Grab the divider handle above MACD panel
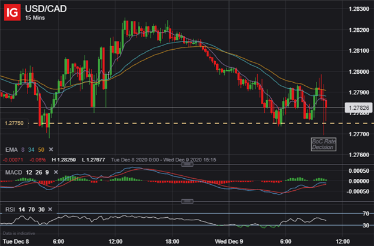Viewport: 374px width, 246px height. coord(187,164)
